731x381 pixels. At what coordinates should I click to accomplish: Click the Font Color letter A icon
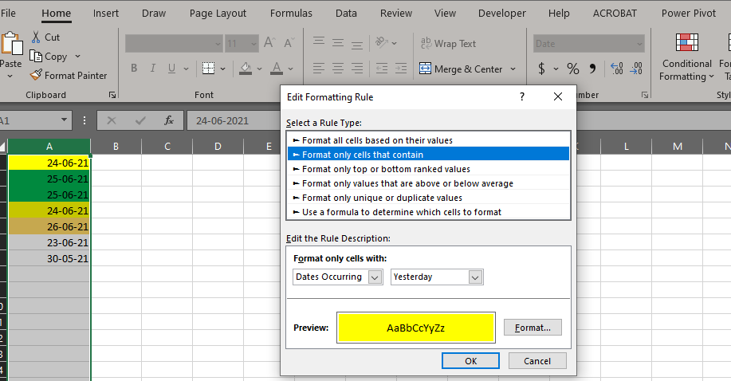pos(277,69)
